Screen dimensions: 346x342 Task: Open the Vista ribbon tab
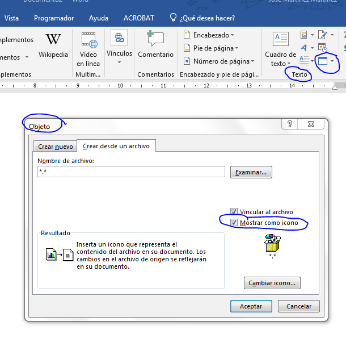tap(11, 18)
